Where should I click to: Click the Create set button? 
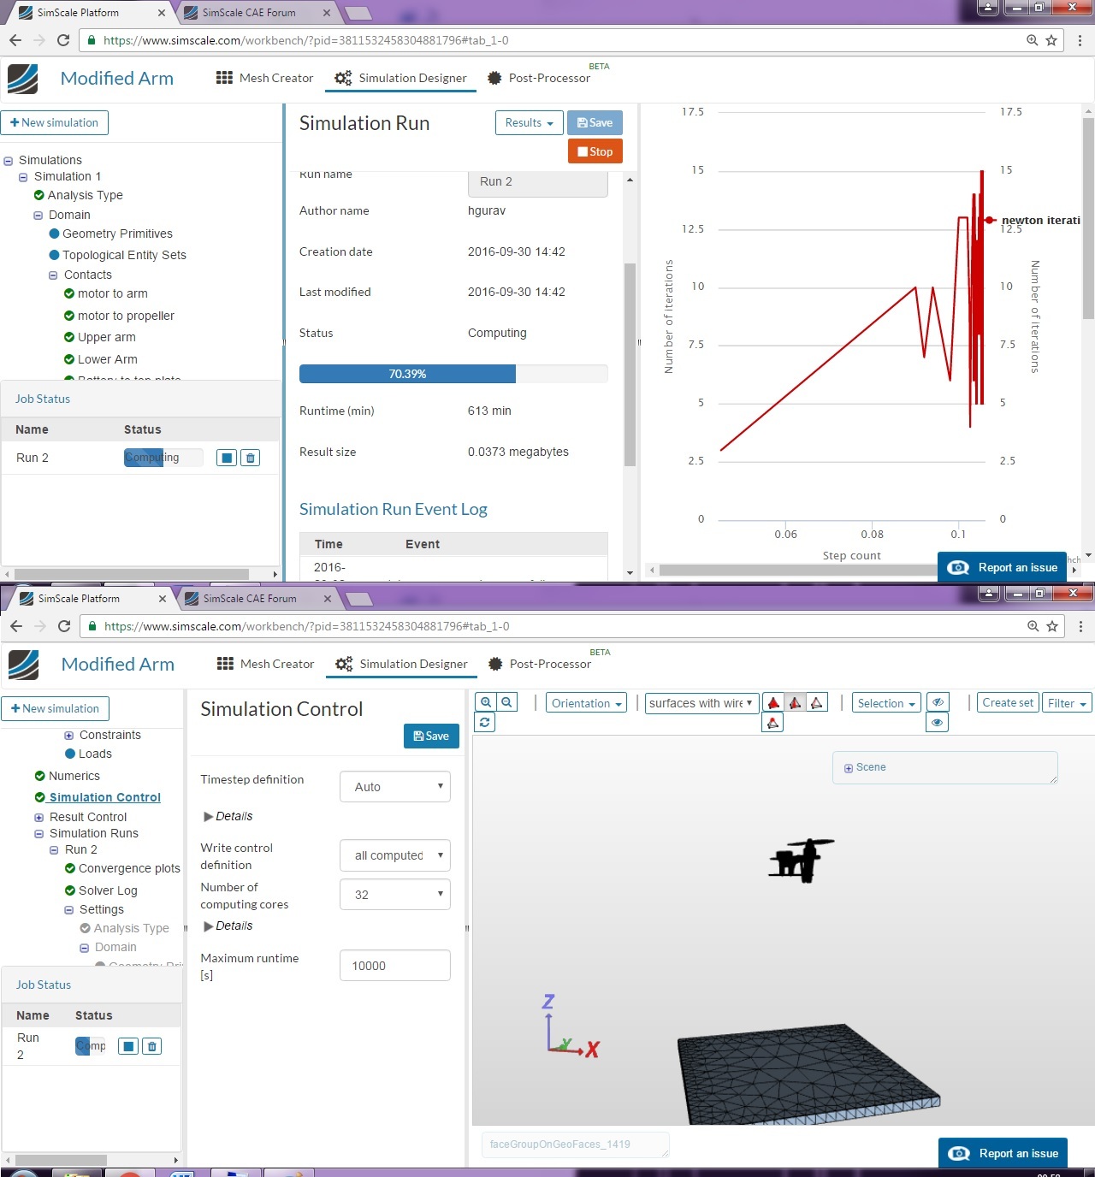1007,702
